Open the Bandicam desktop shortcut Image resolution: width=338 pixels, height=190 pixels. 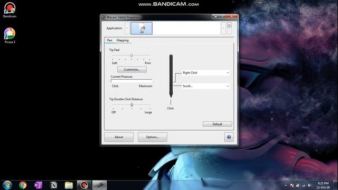[10, 9]
